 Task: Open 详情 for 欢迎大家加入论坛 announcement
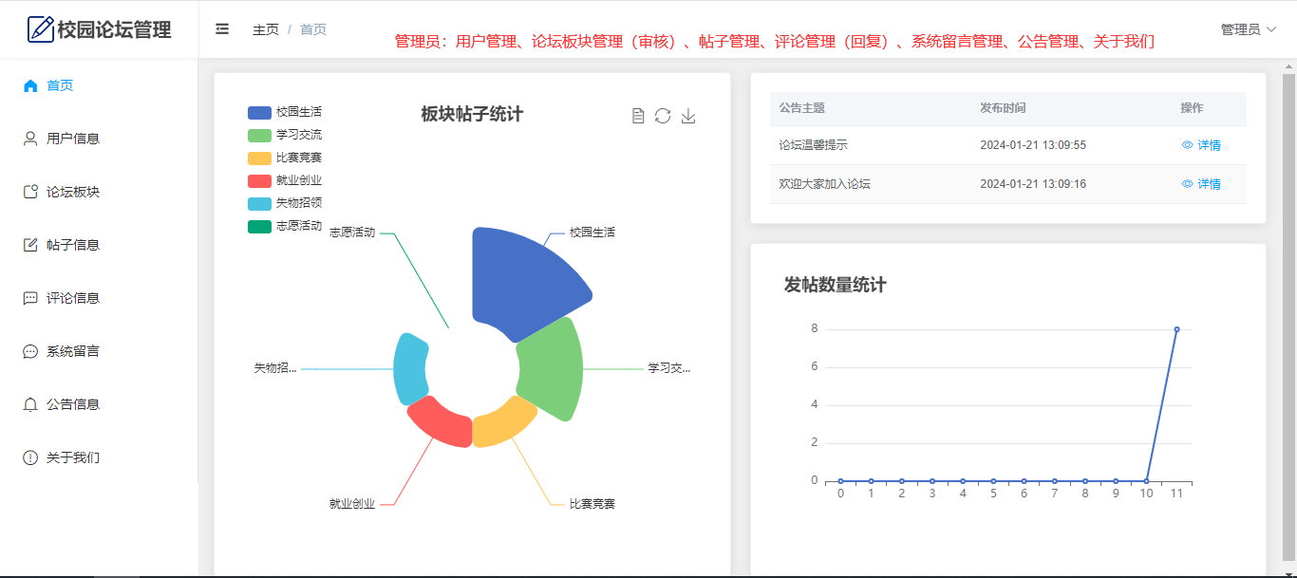(x=1201, y=184)
